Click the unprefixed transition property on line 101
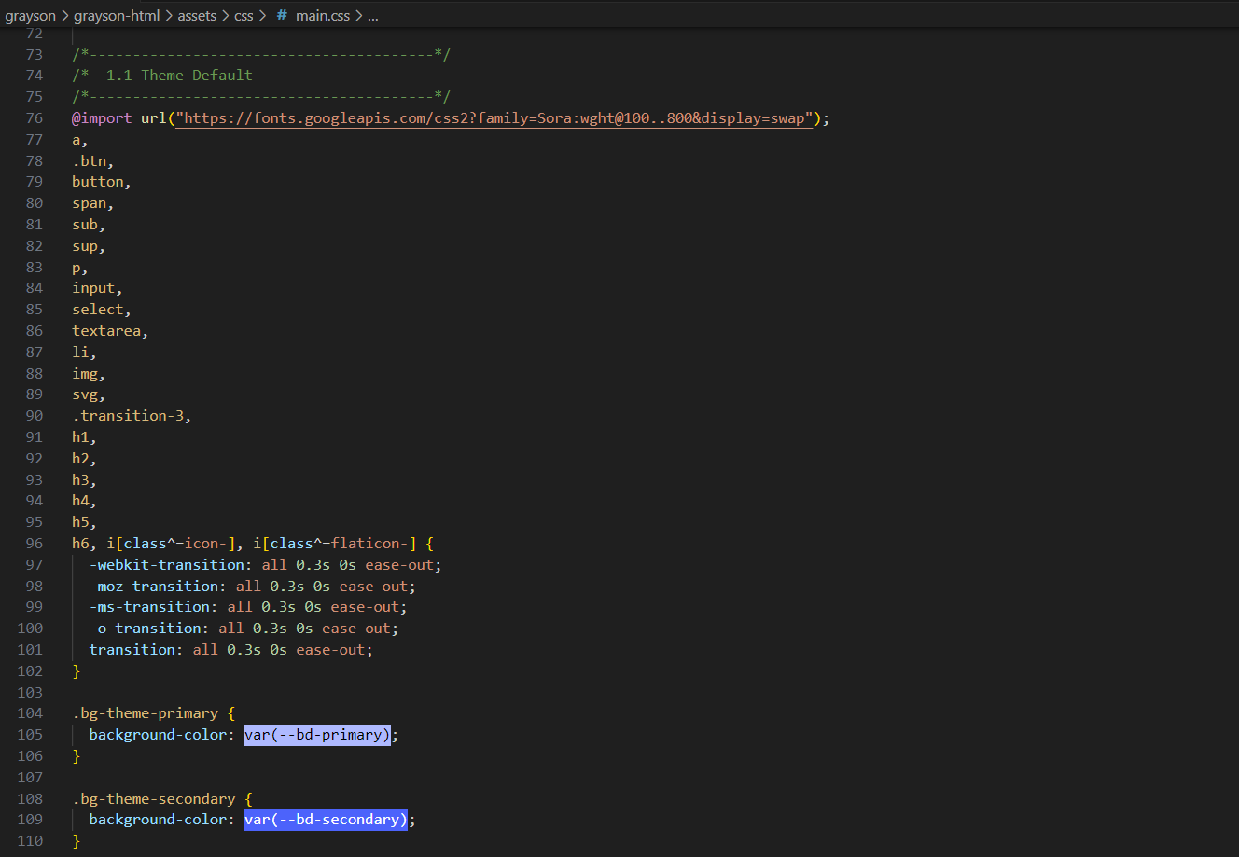This screenshot has height=857, width=1239. [132, 650]
